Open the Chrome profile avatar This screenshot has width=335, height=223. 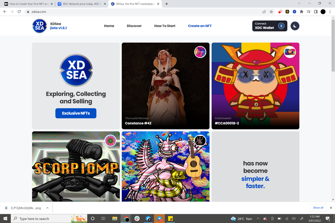[323, 12]
